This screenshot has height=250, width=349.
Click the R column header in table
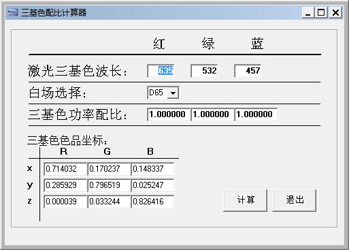coord(64,151)
